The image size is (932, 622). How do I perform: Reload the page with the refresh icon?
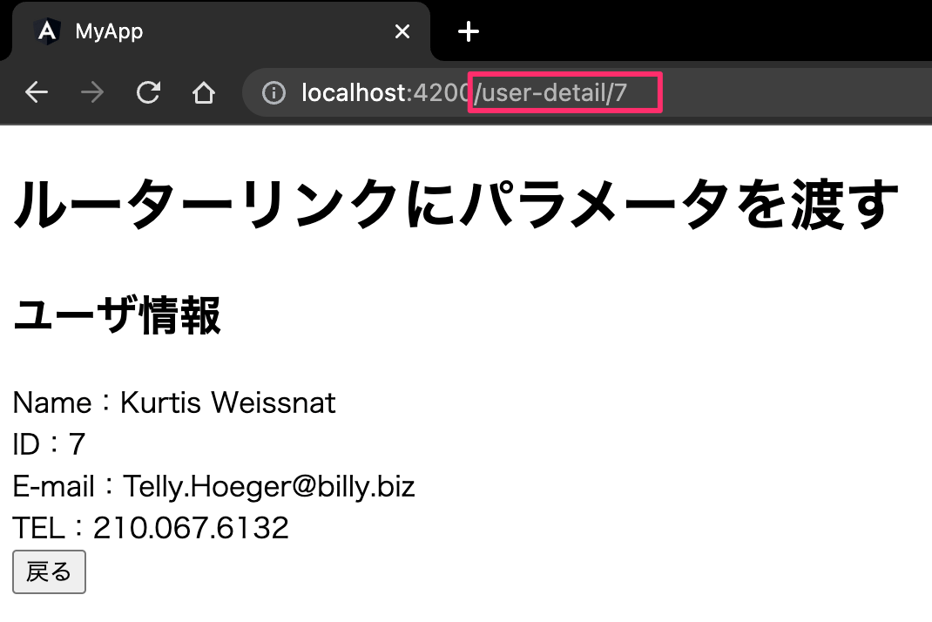147,91
